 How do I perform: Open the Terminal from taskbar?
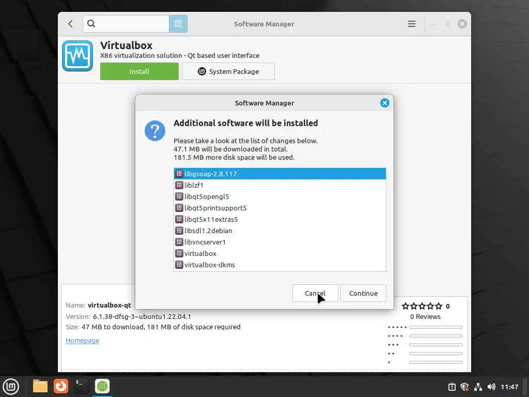81,387
